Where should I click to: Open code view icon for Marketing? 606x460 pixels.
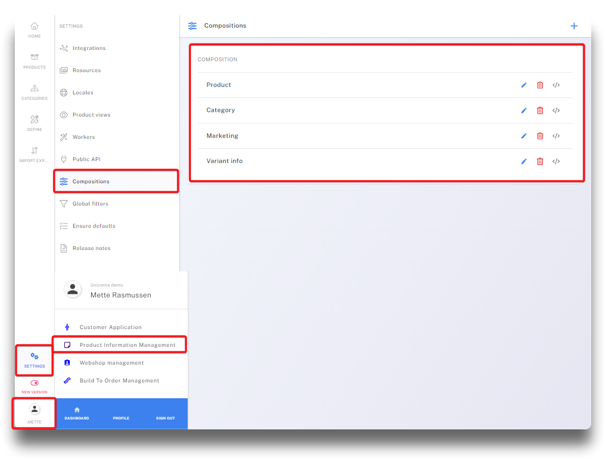click(x=556, y=136)
